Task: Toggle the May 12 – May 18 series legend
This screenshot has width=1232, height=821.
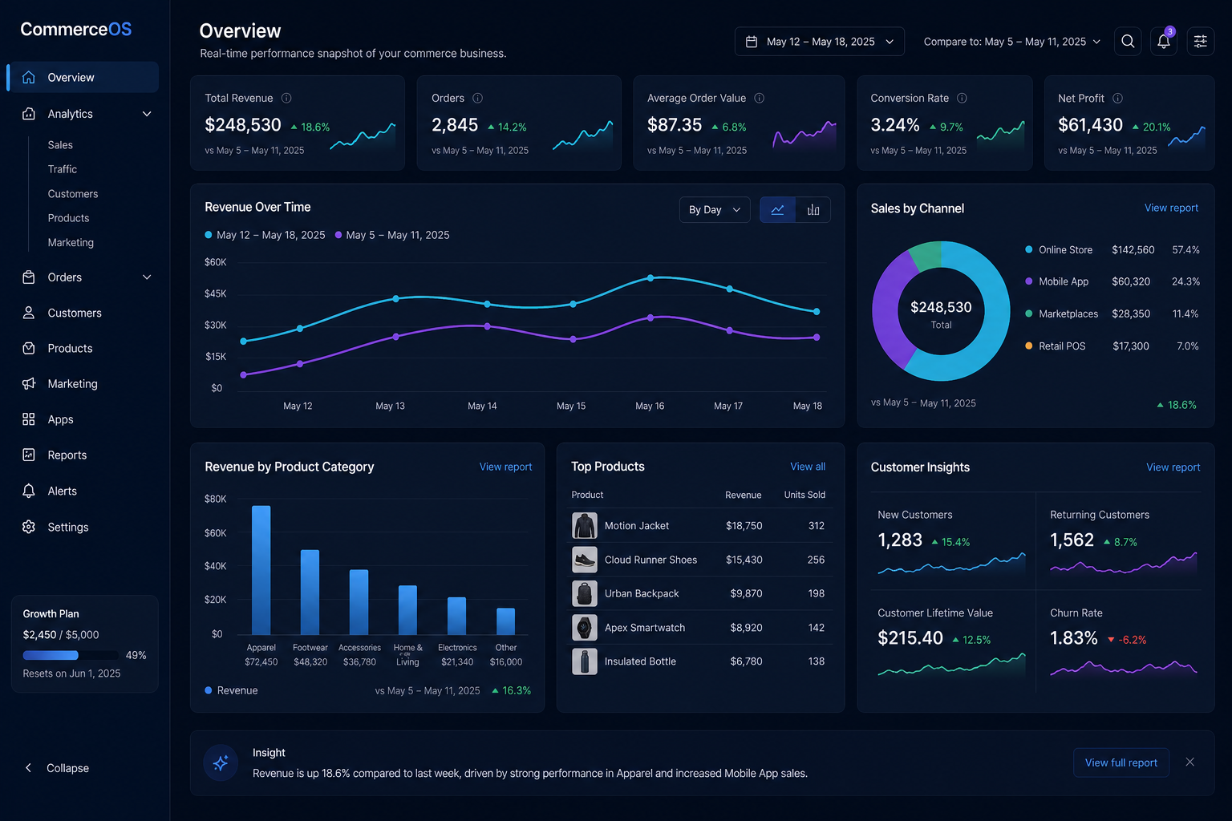Action: click(x=265, y=235)
